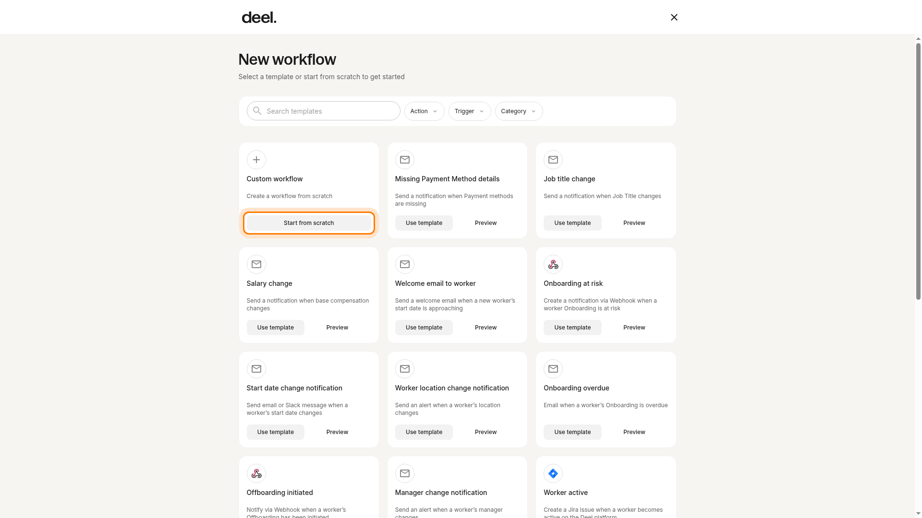
Task: Click the vertical scrollbar thumb on the right
Action: [x=918, y=171]
